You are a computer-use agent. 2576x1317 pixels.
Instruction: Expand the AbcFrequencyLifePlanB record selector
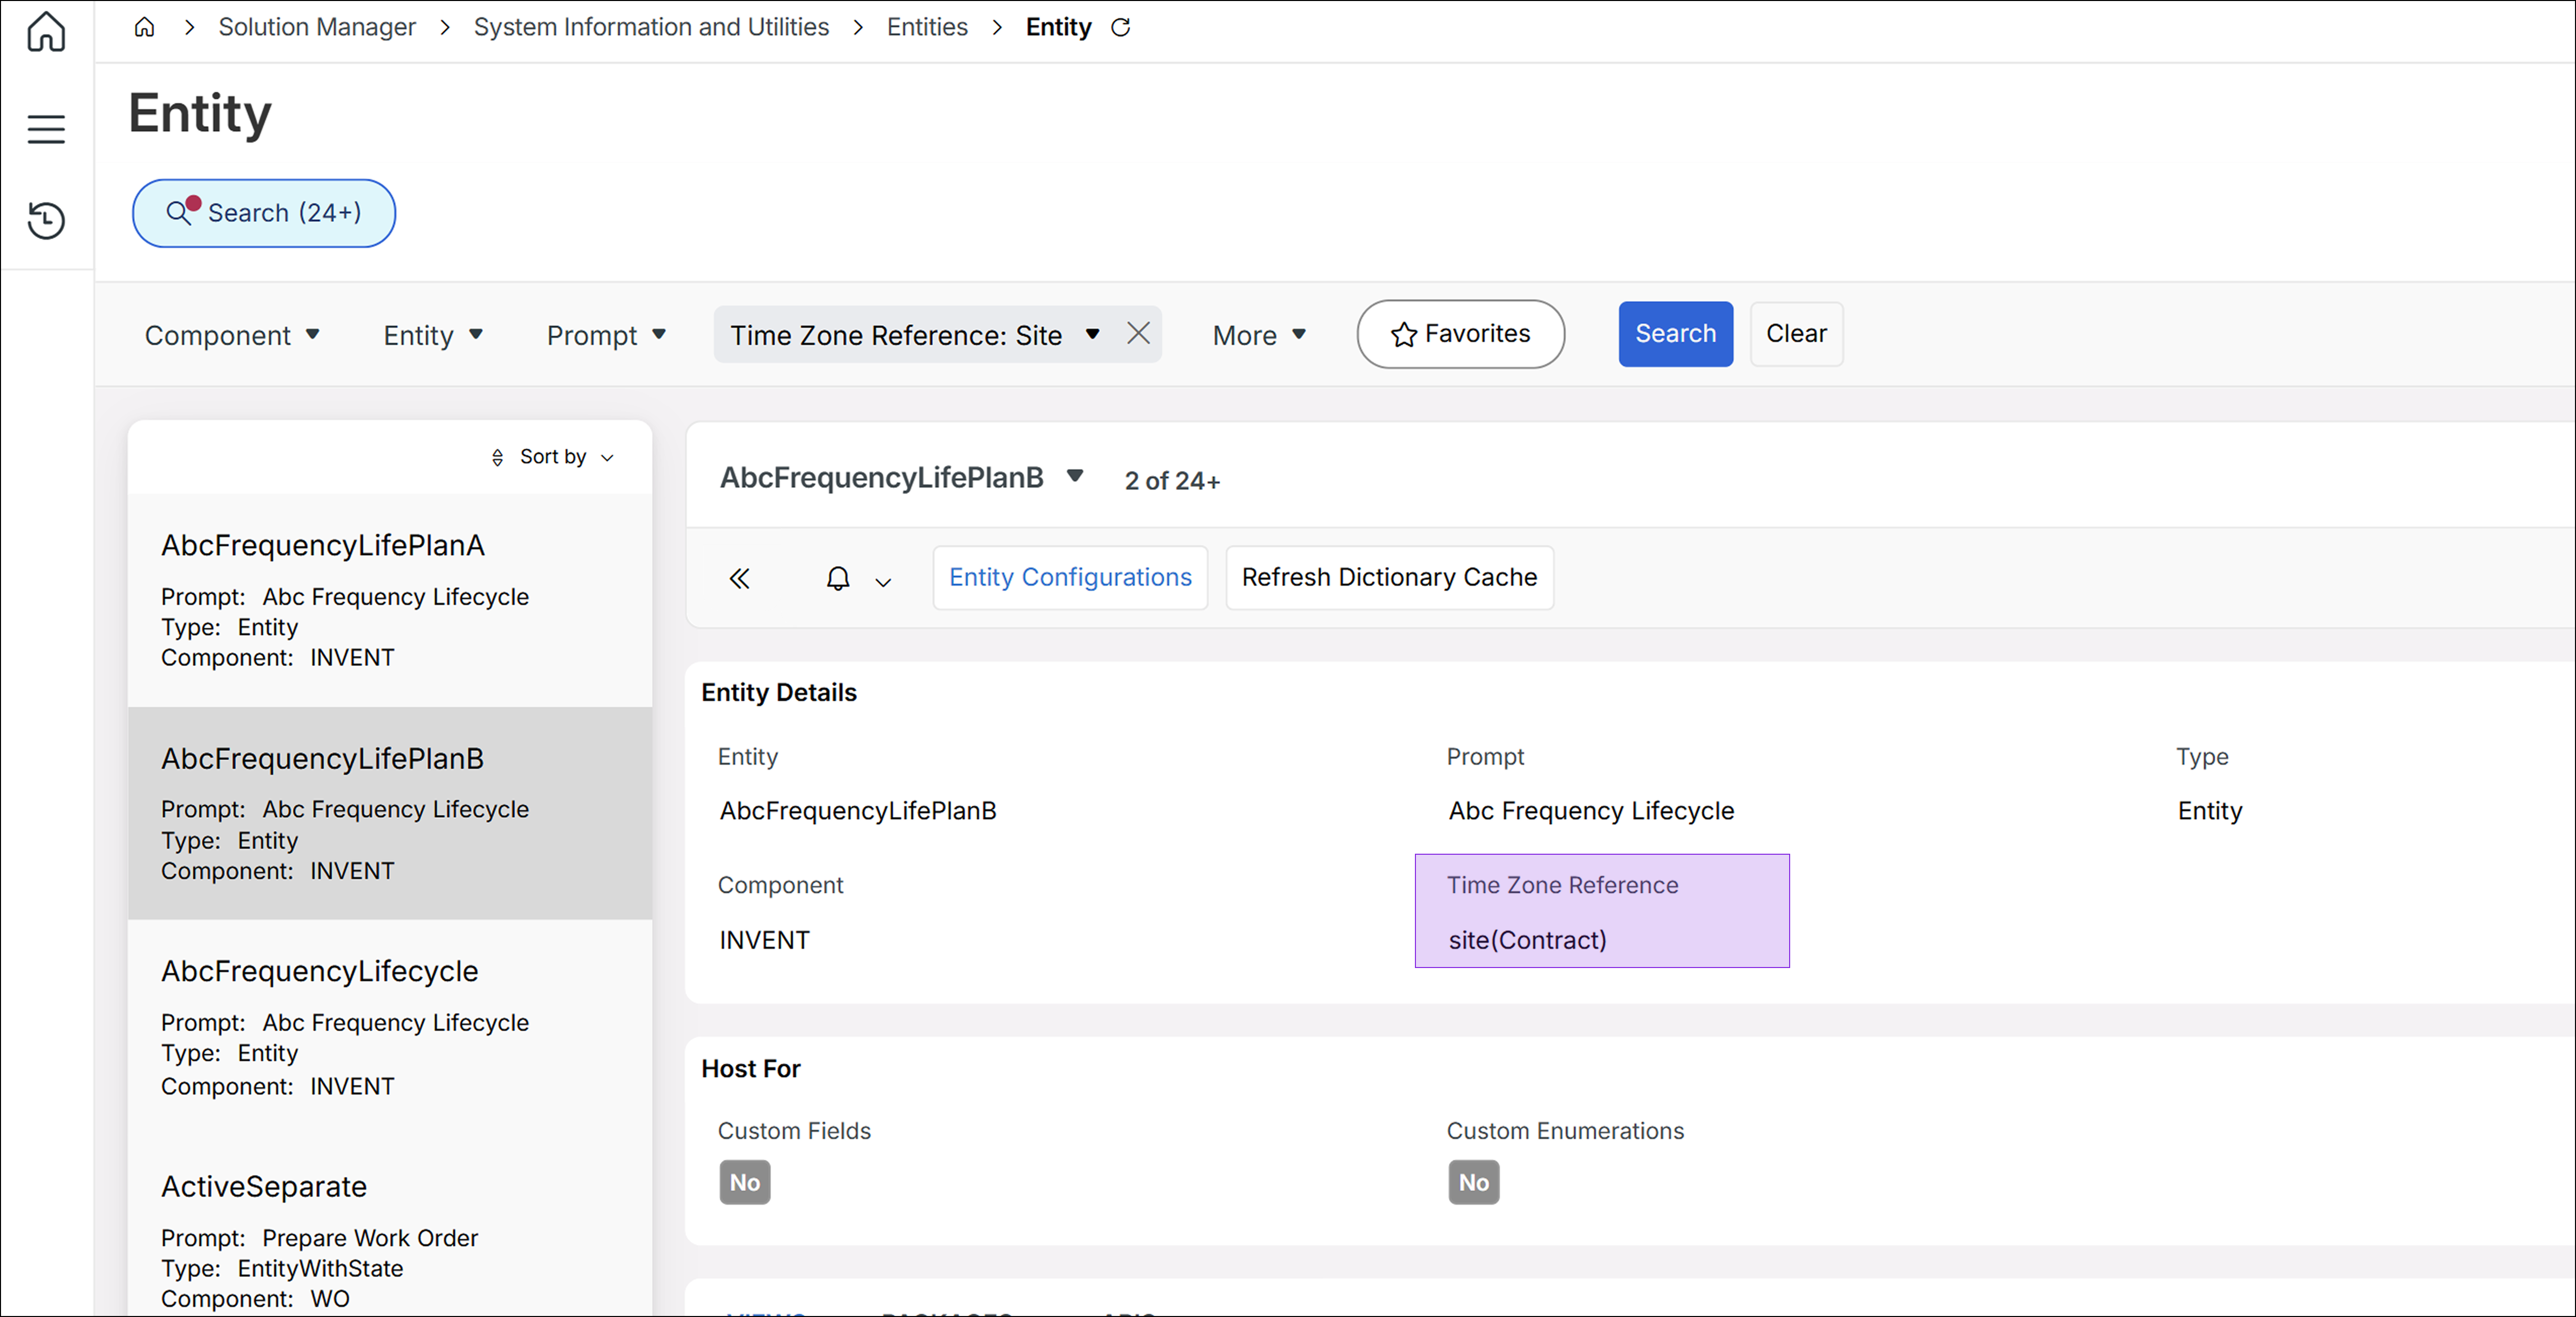pyautogui.click(x=1075, y=476)
